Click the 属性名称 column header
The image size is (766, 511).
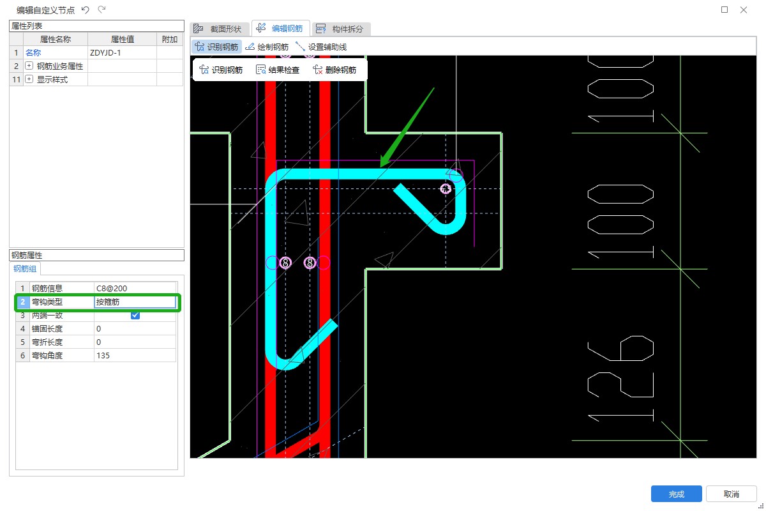click(x=56, y=40)
